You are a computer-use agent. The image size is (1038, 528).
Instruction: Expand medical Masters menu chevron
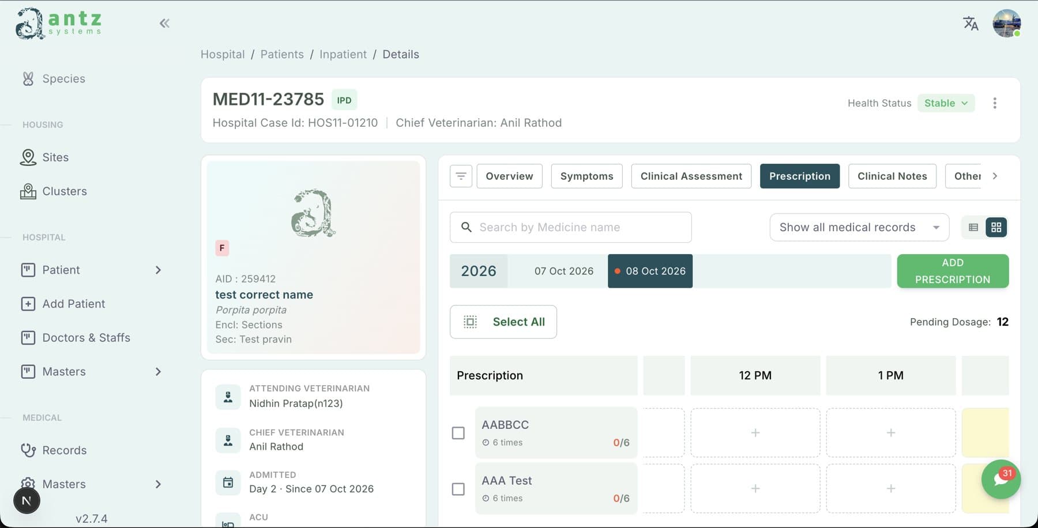[158, 484]
